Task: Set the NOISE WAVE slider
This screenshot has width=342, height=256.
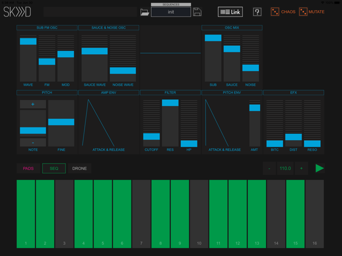Action: tap(123, 58)
